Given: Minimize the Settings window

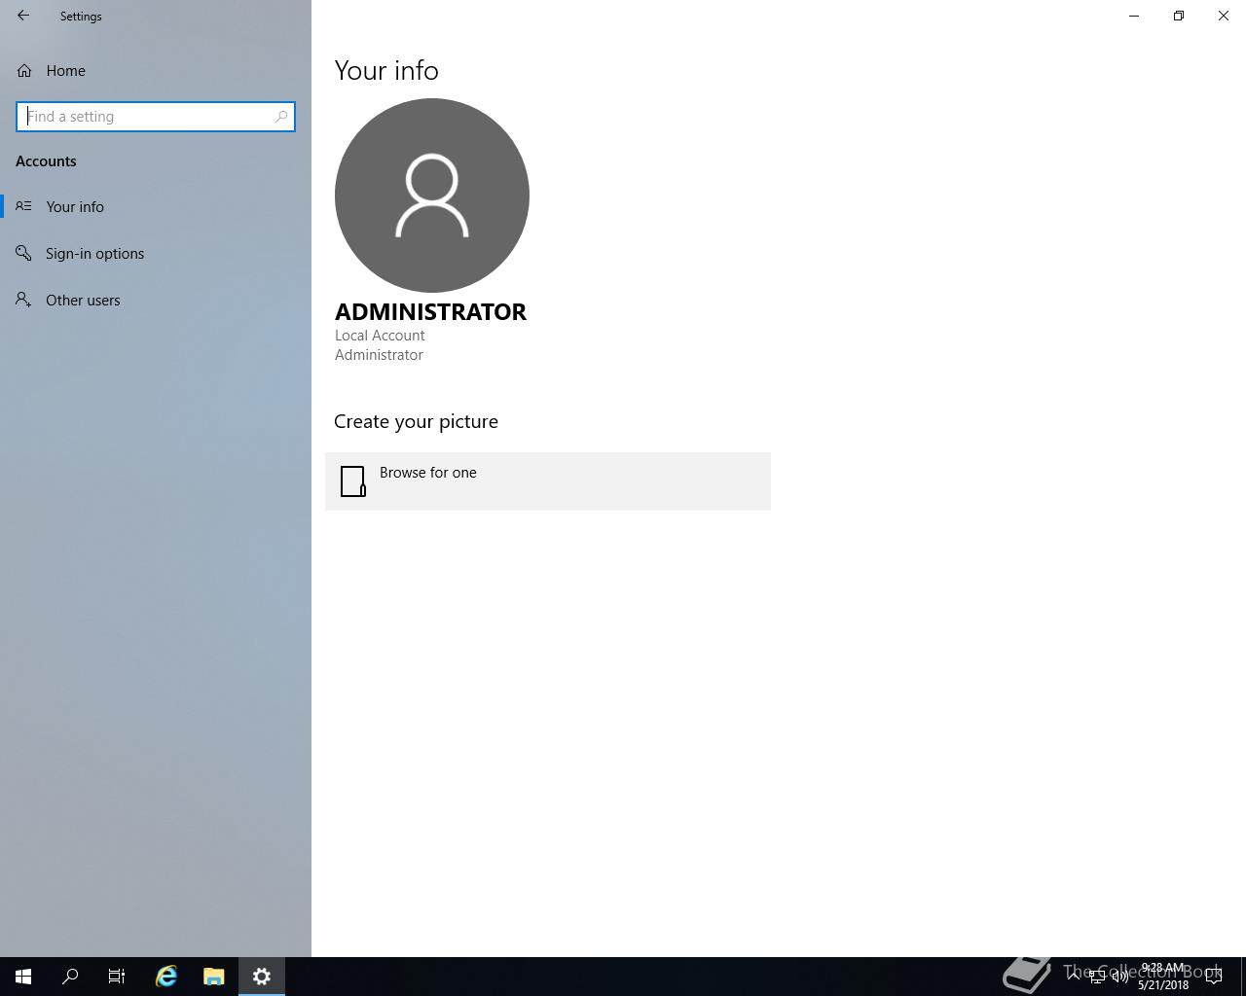Looking at the screenshot, I should tap(1134, 16).
